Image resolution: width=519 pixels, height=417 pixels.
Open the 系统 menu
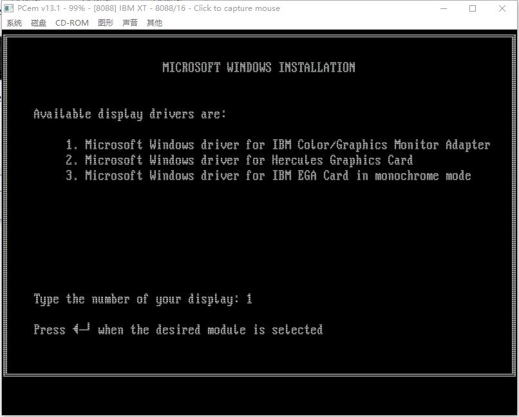pyautogui.click(x=14, y=22)
